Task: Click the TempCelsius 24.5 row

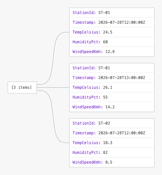Action: tap(112, 32)
